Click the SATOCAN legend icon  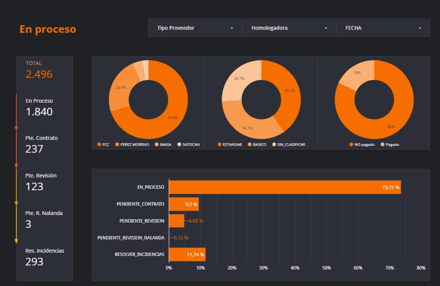pos(179,144)
